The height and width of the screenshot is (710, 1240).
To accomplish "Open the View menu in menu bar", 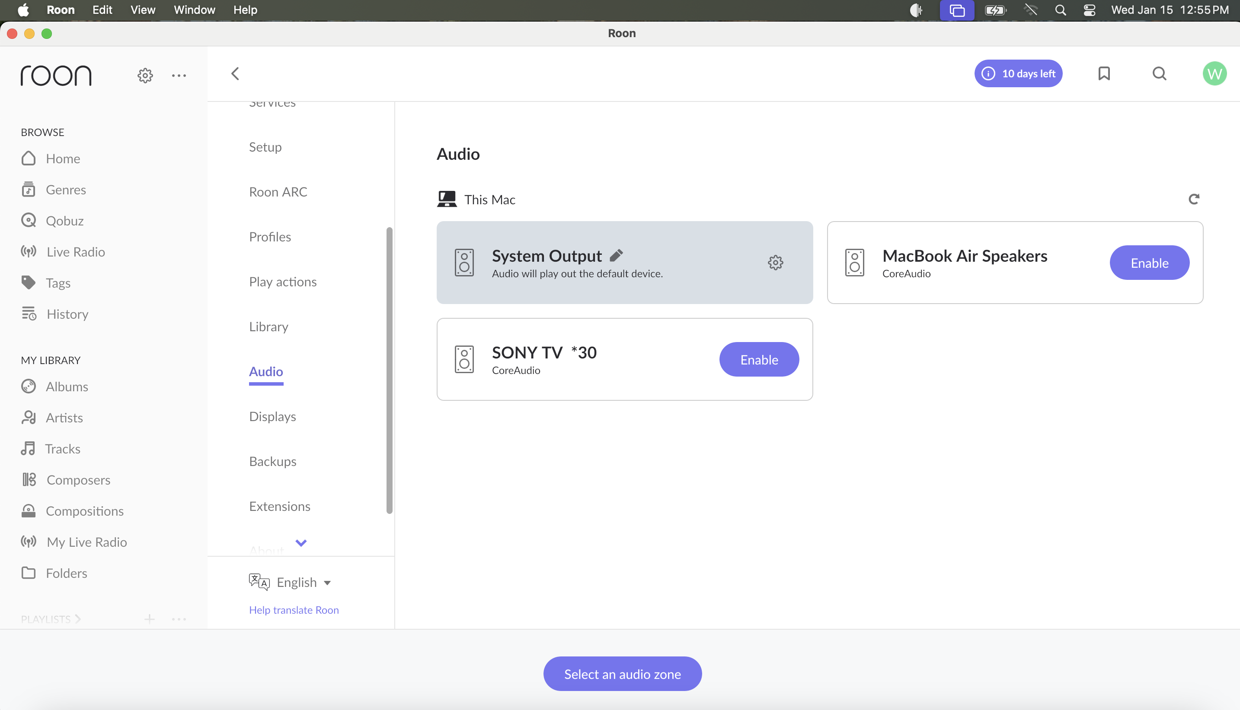I will 143,10.
